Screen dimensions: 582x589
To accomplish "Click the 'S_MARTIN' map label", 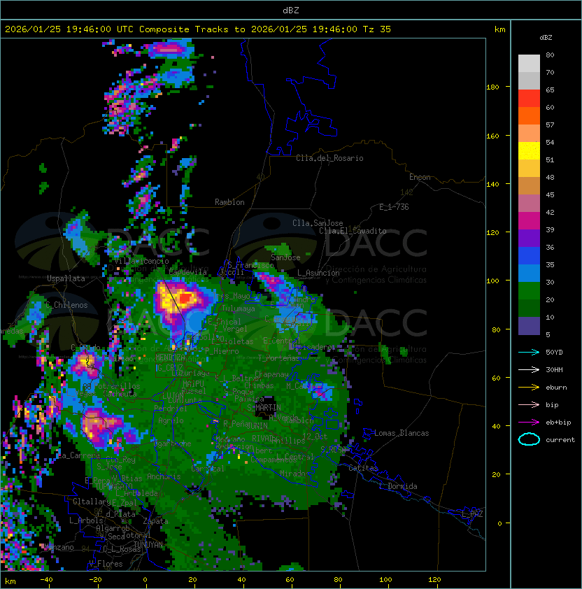I will pyautogui.click(x=264, y=408).
